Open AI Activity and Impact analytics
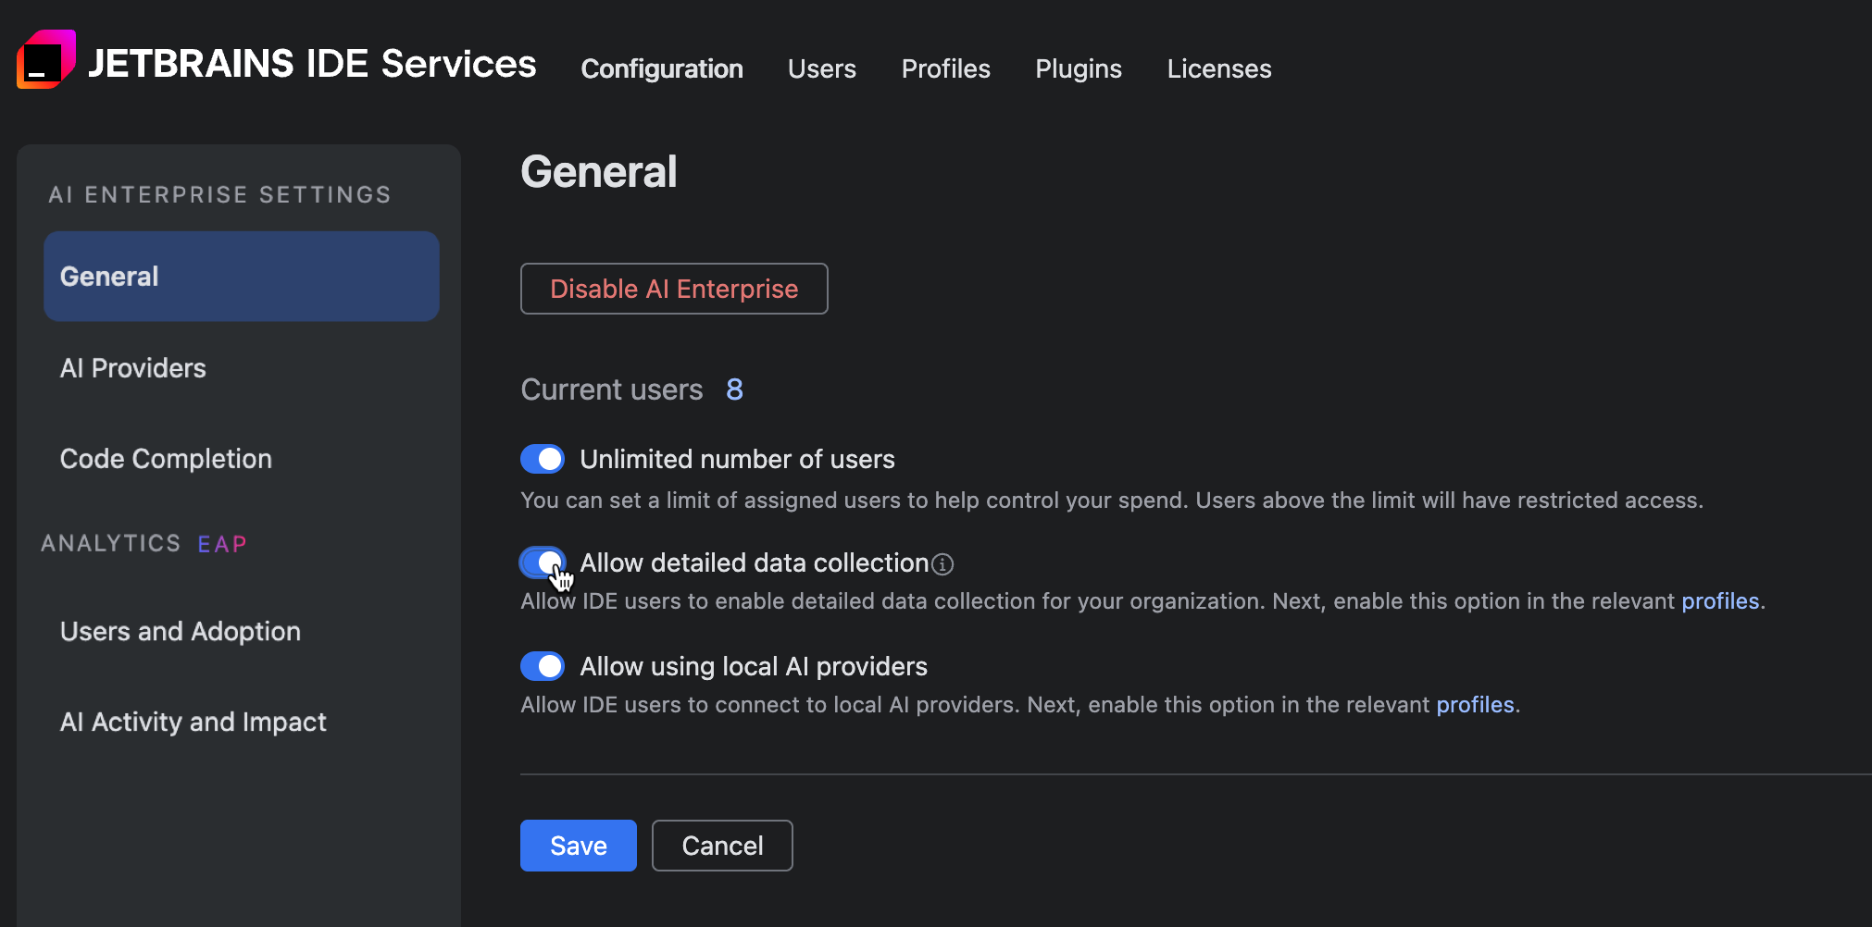This screenshot has height=927, width=1872. (193, 722)
